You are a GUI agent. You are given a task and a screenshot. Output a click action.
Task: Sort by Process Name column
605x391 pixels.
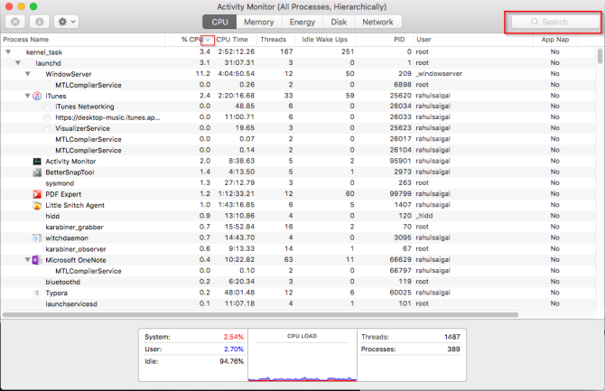[83, 40]
